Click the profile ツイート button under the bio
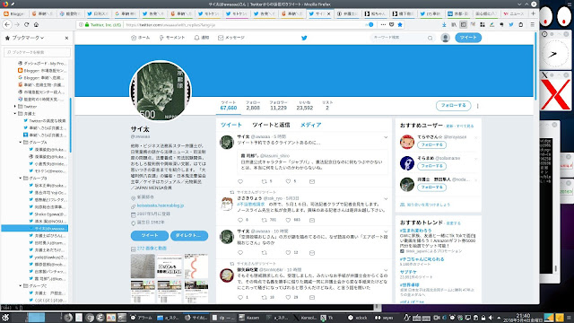The width and height of the screenshot is (574, 323). [x=150, y=235]
